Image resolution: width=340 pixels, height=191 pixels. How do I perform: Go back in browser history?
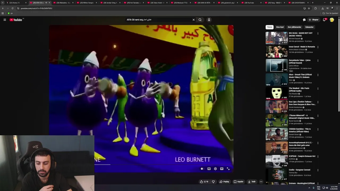[3, 8]
